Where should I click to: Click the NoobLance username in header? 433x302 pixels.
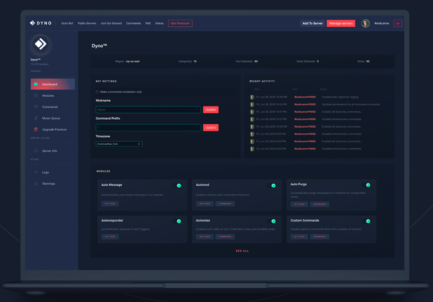point(382,23)
